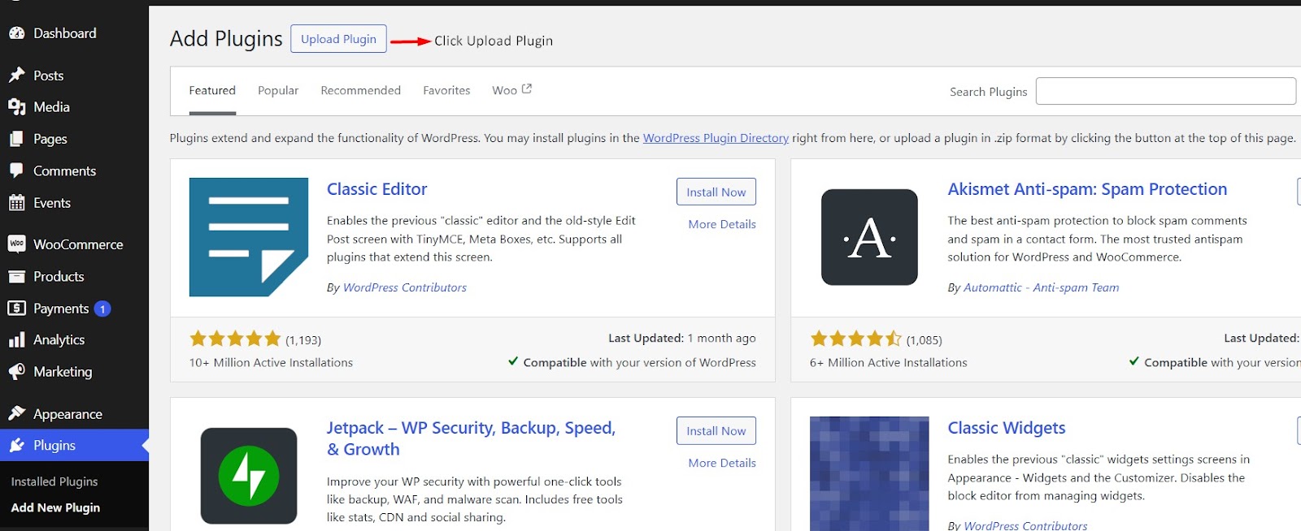The width and height of the screenshot is (1301, 531).
Task: Install the Classic Editor plugin
Action: [x=716, y=192]
